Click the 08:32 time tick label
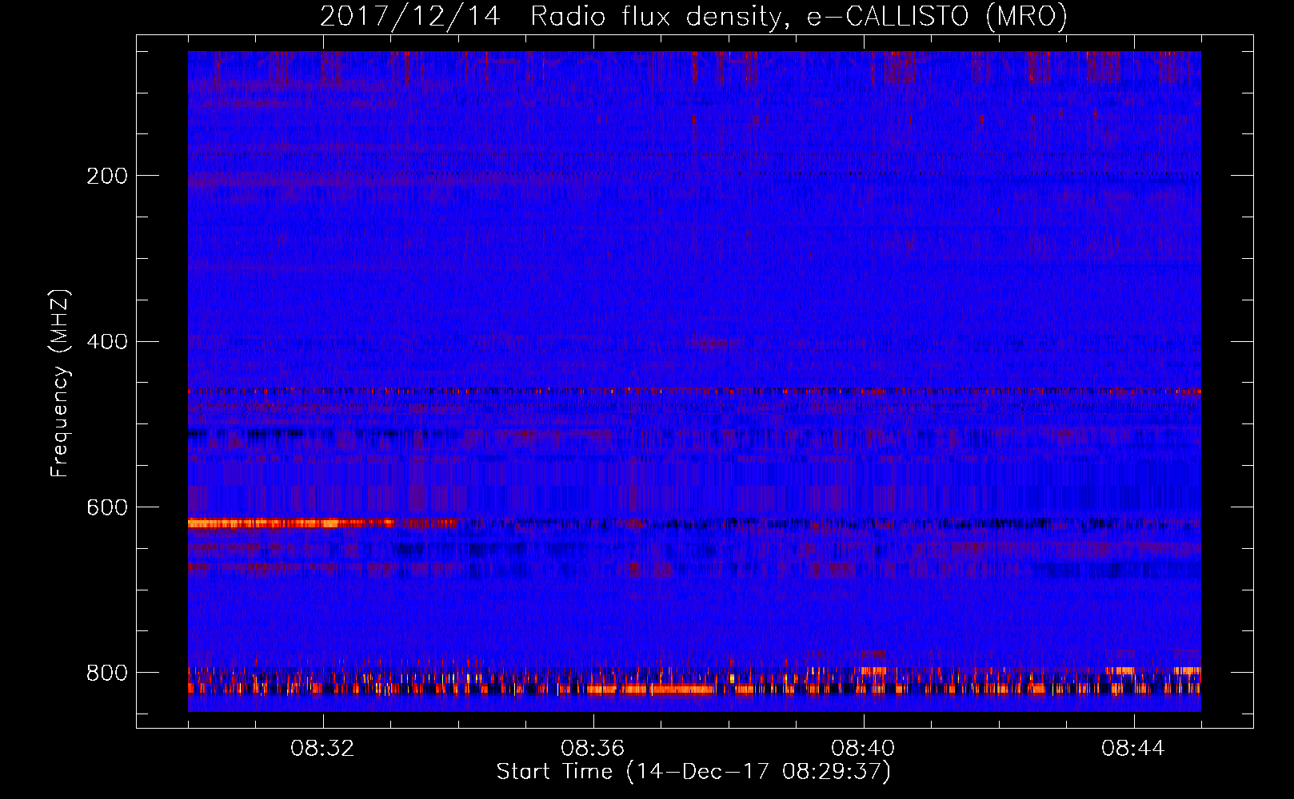The image size is (1294, 799). pos(323,749)
